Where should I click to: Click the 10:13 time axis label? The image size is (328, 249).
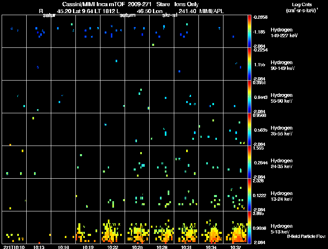pyautogui.click(x=39, y=247)
